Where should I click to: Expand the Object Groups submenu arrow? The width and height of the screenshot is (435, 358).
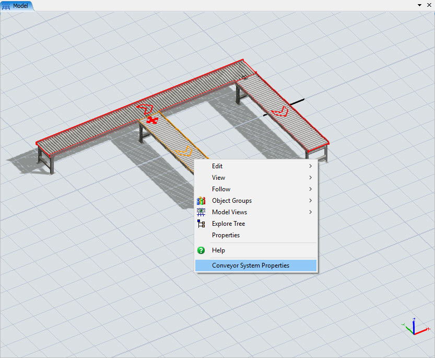point(310,201)
